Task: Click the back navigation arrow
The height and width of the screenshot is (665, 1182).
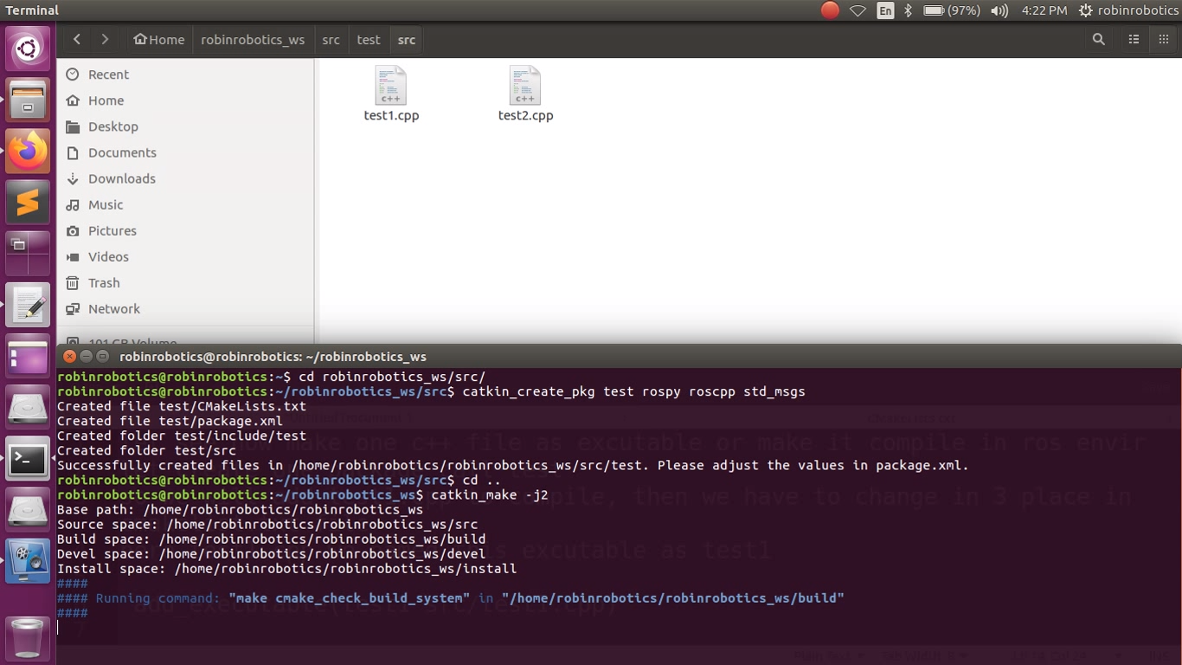Action: 76,39
